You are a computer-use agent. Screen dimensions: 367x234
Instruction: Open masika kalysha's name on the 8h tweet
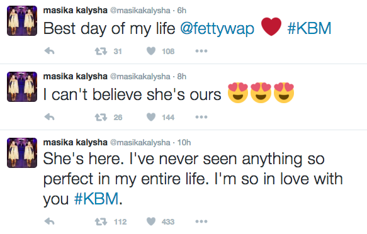(75, 76)
